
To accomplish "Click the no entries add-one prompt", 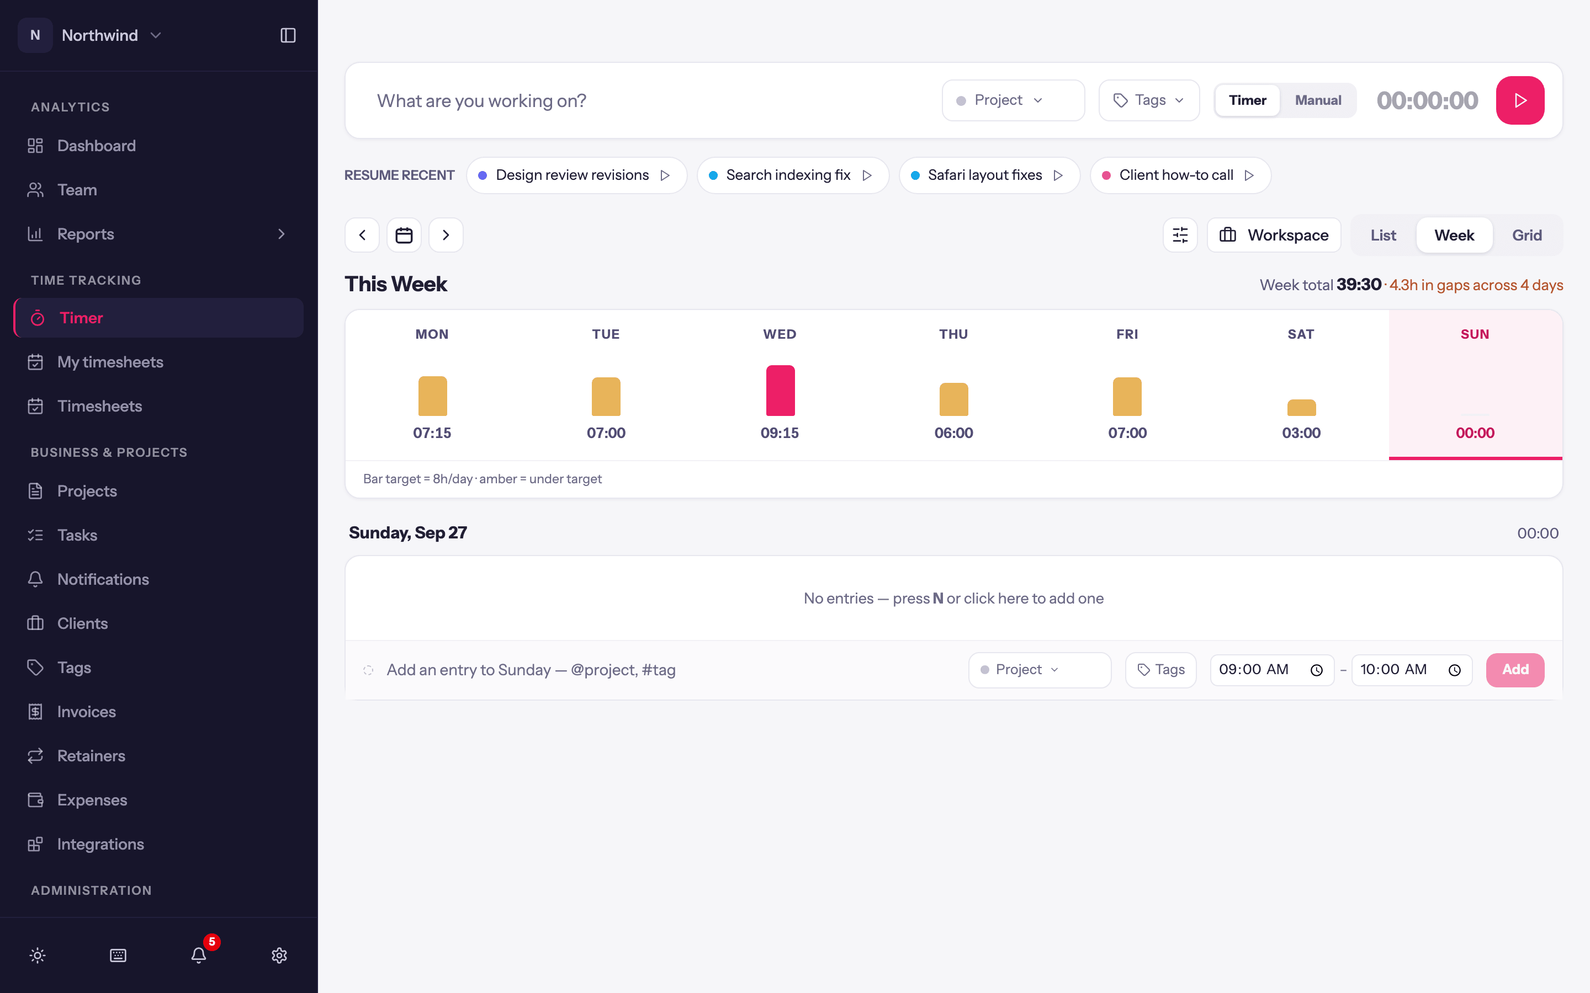I will tap(953, 599).
